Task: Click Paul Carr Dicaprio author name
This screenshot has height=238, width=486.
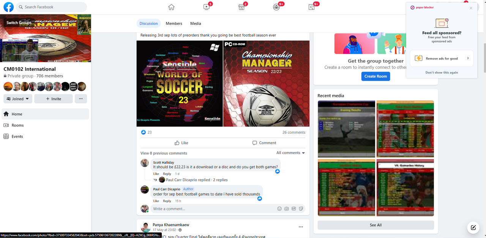Action: click(167, 189)
